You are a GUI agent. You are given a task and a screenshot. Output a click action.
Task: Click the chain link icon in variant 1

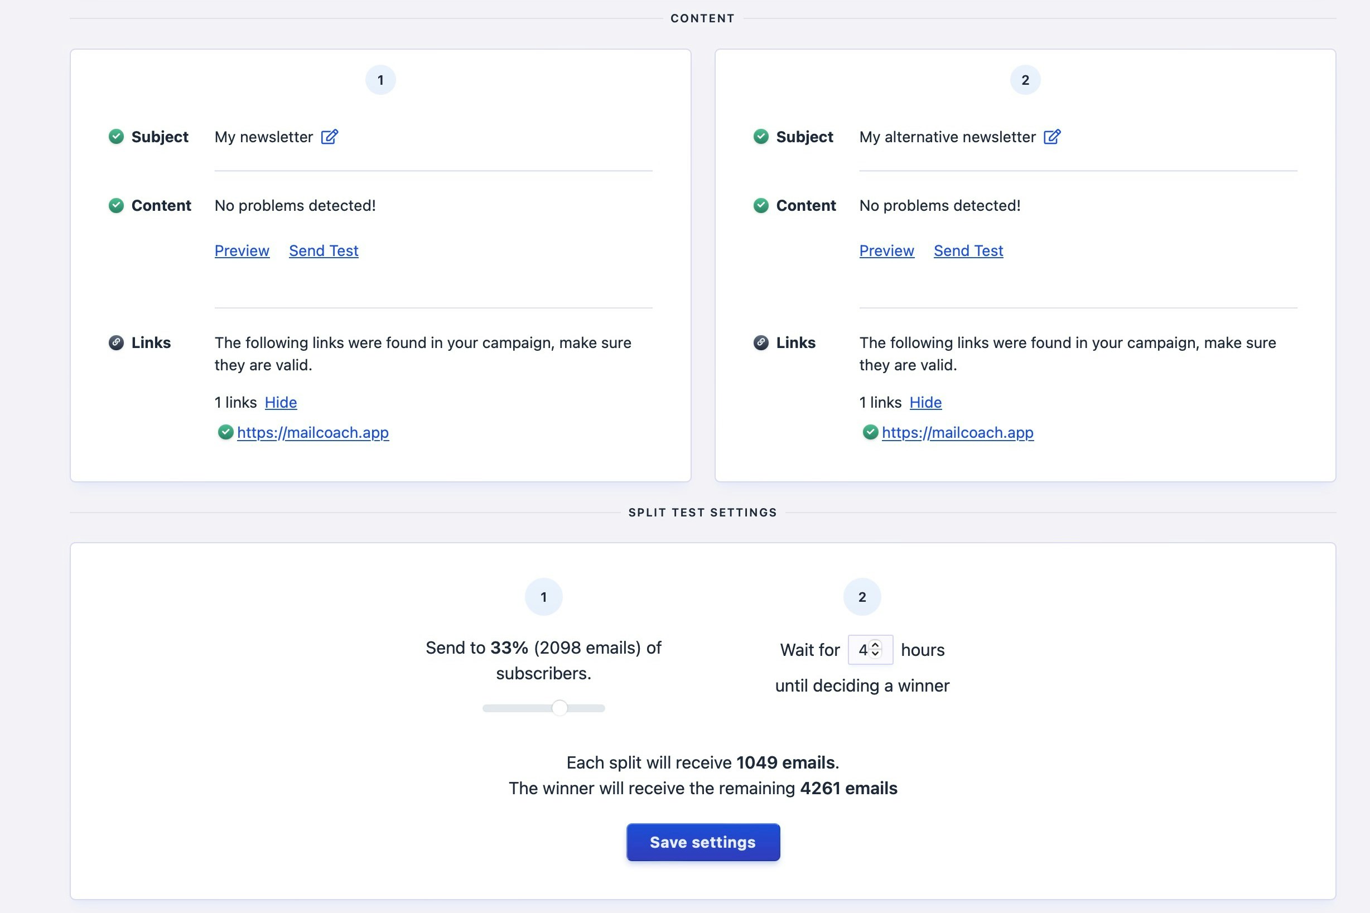tap(117, 342)
